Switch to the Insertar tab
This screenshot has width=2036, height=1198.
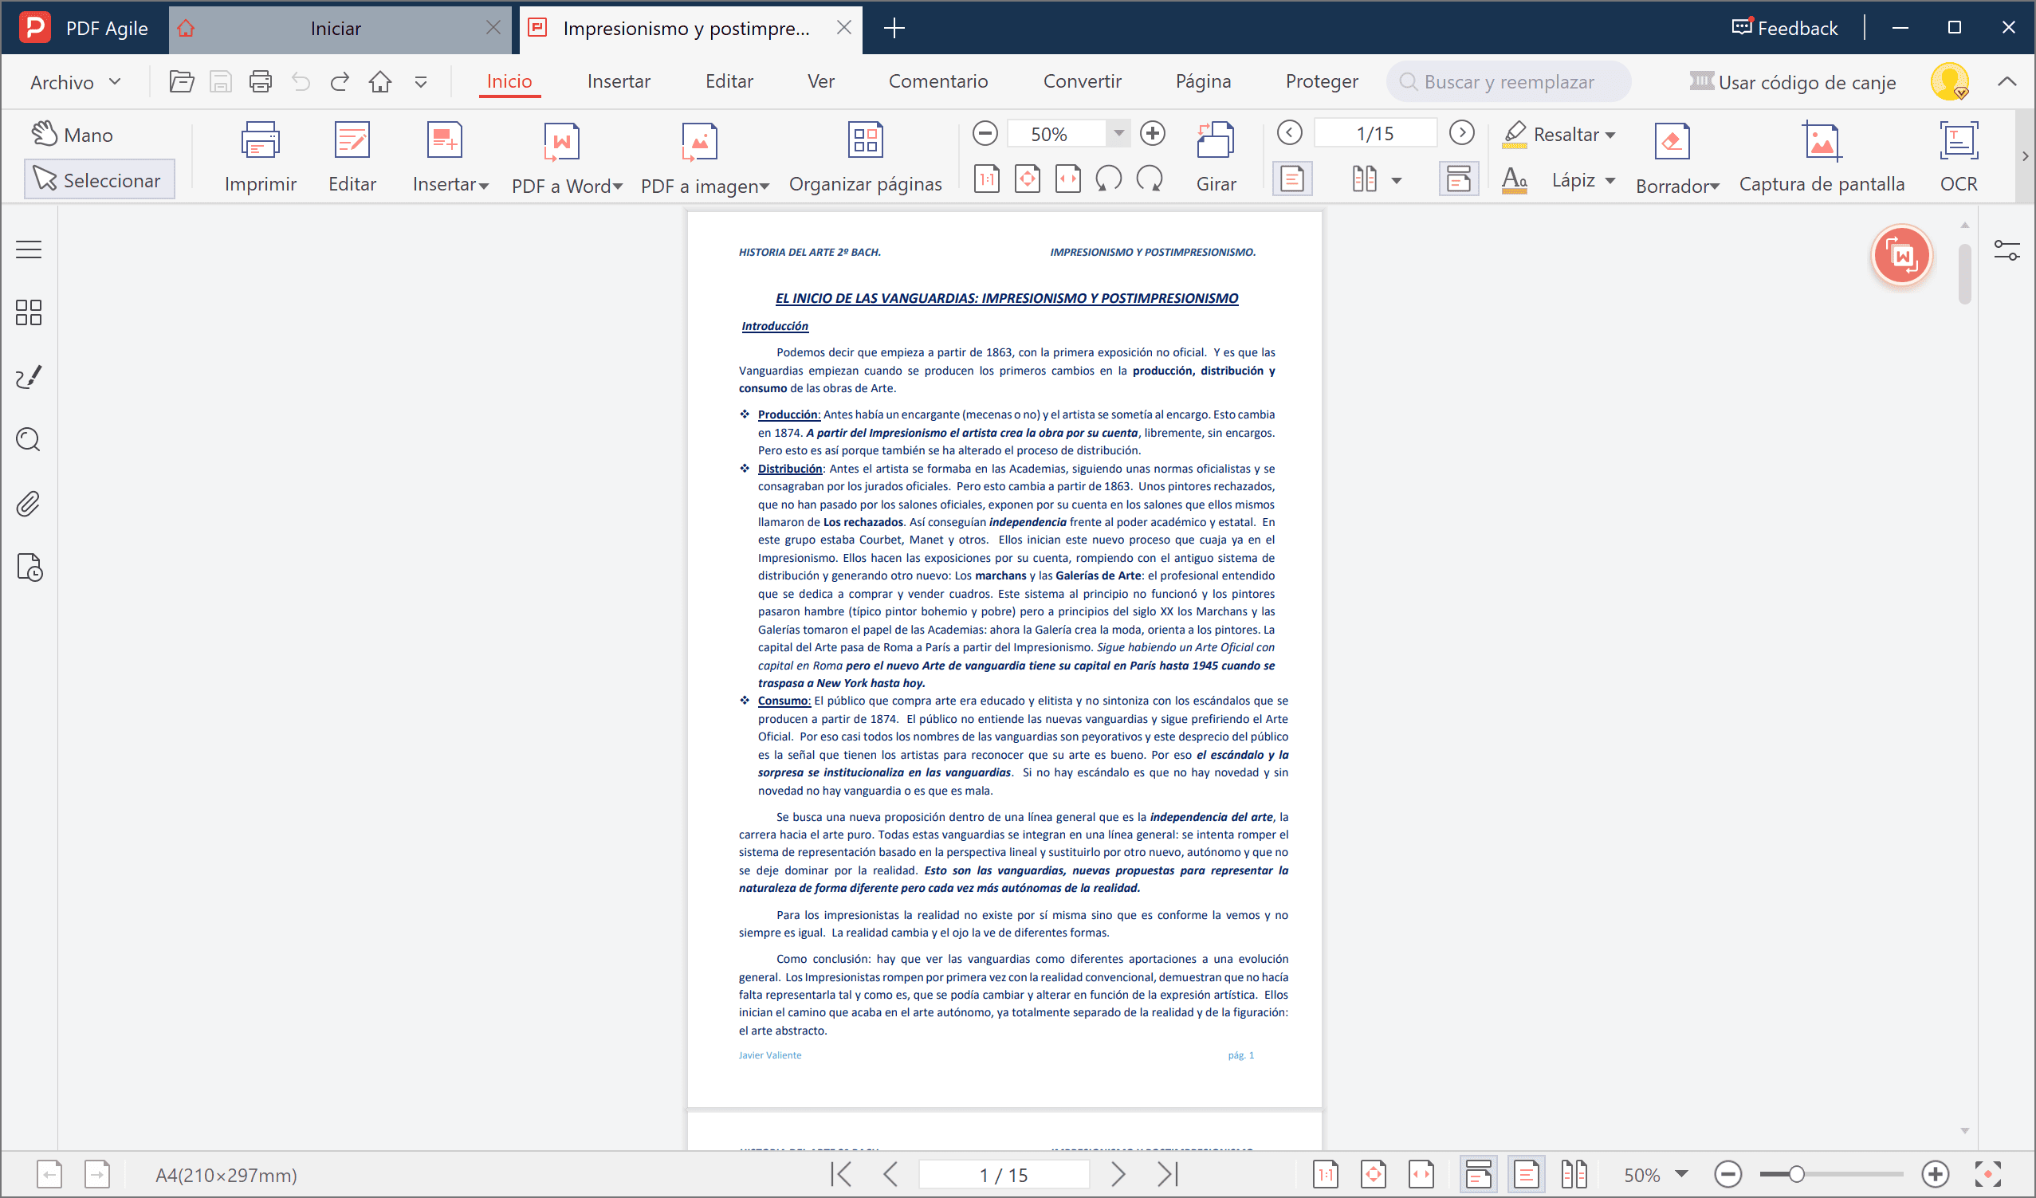(618, 81)
